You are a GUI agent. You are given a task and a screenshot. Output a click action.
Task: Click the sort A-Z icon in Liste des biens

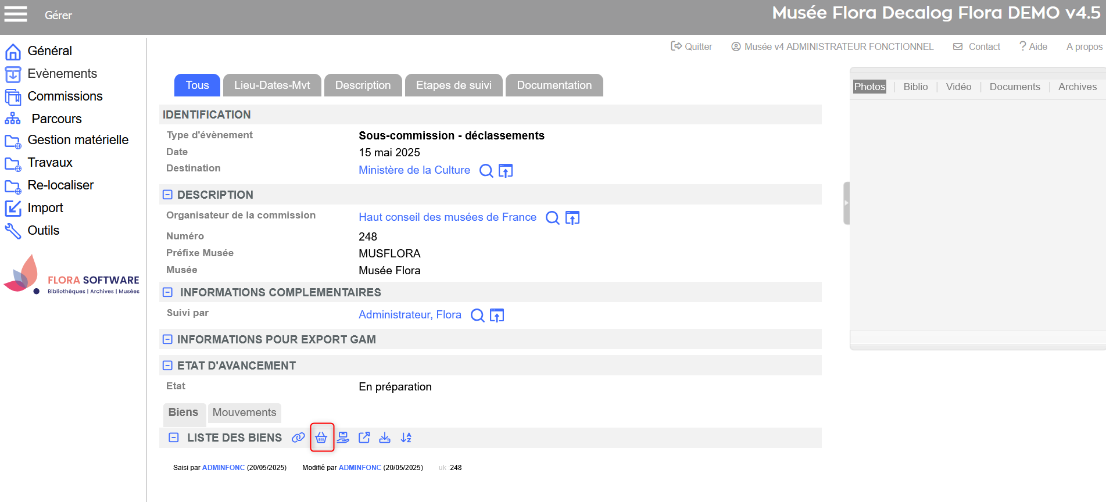click(406, 438)
